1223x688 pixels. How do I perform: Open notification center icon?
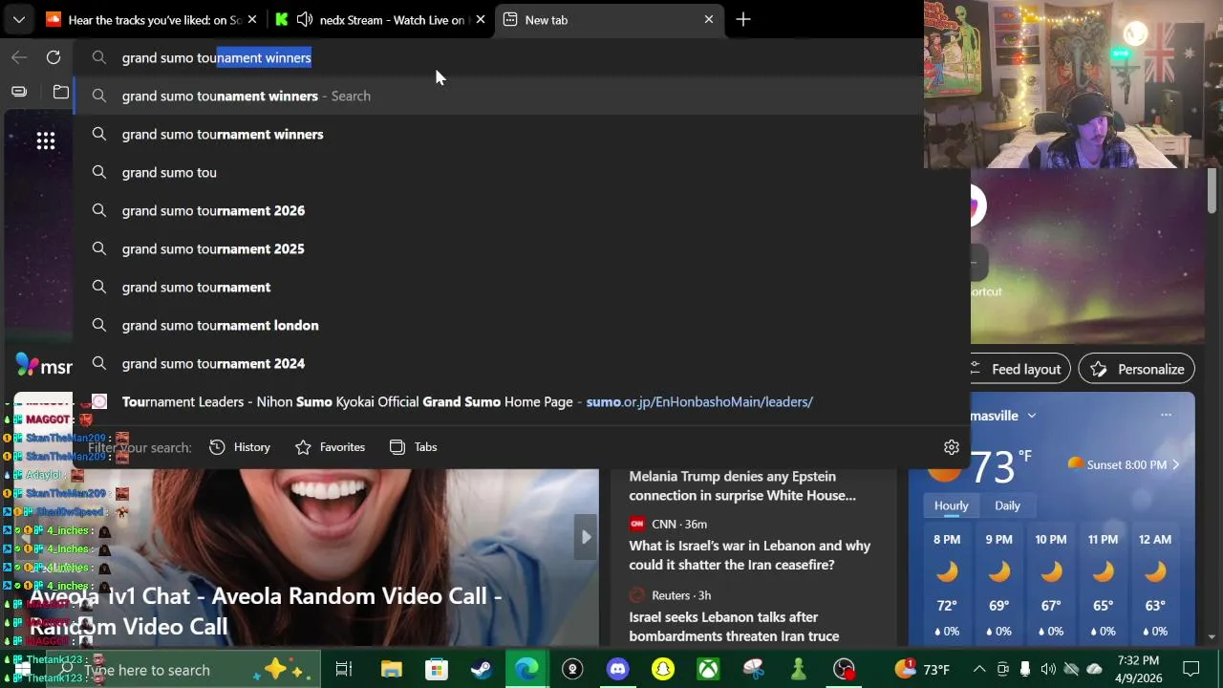(1191, 670)
